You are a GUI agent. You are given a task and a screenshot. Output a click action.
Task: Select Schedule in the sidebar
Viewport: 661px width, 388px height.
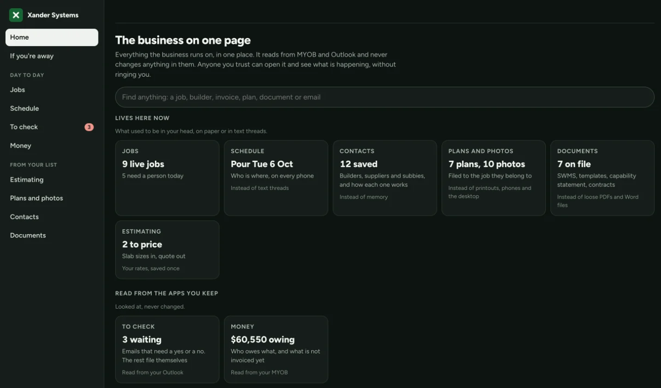click(52, 108)
